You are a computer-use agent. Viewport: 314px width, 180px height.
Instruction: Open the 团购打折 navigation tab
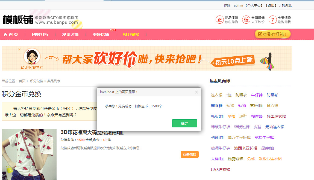pos(40,34)
